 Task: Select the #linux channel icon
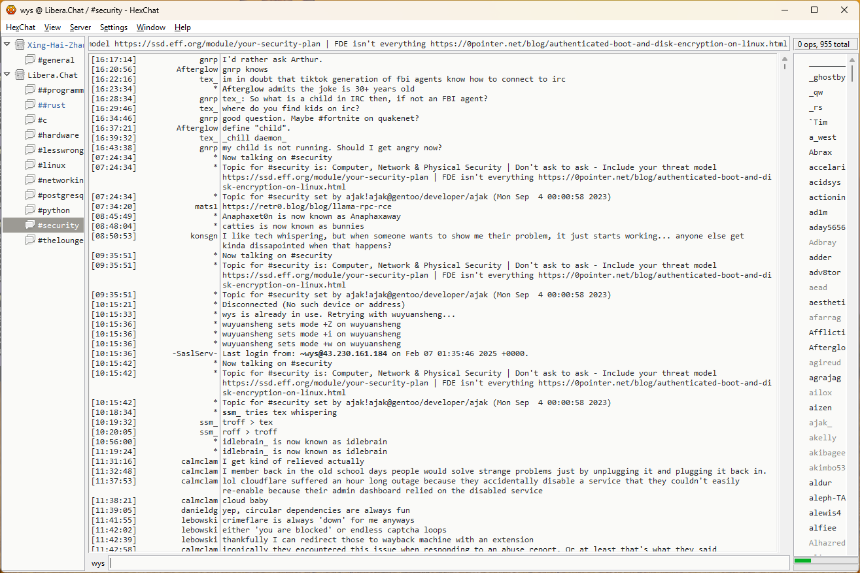(x=29, y=165)
